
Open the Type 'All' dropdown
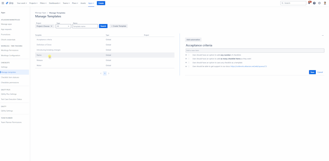tap(63, 26)
